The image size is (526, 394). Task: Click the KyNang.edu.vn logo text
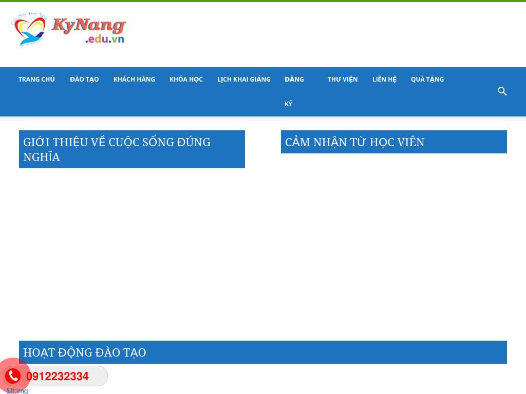(x=89, y=30)
